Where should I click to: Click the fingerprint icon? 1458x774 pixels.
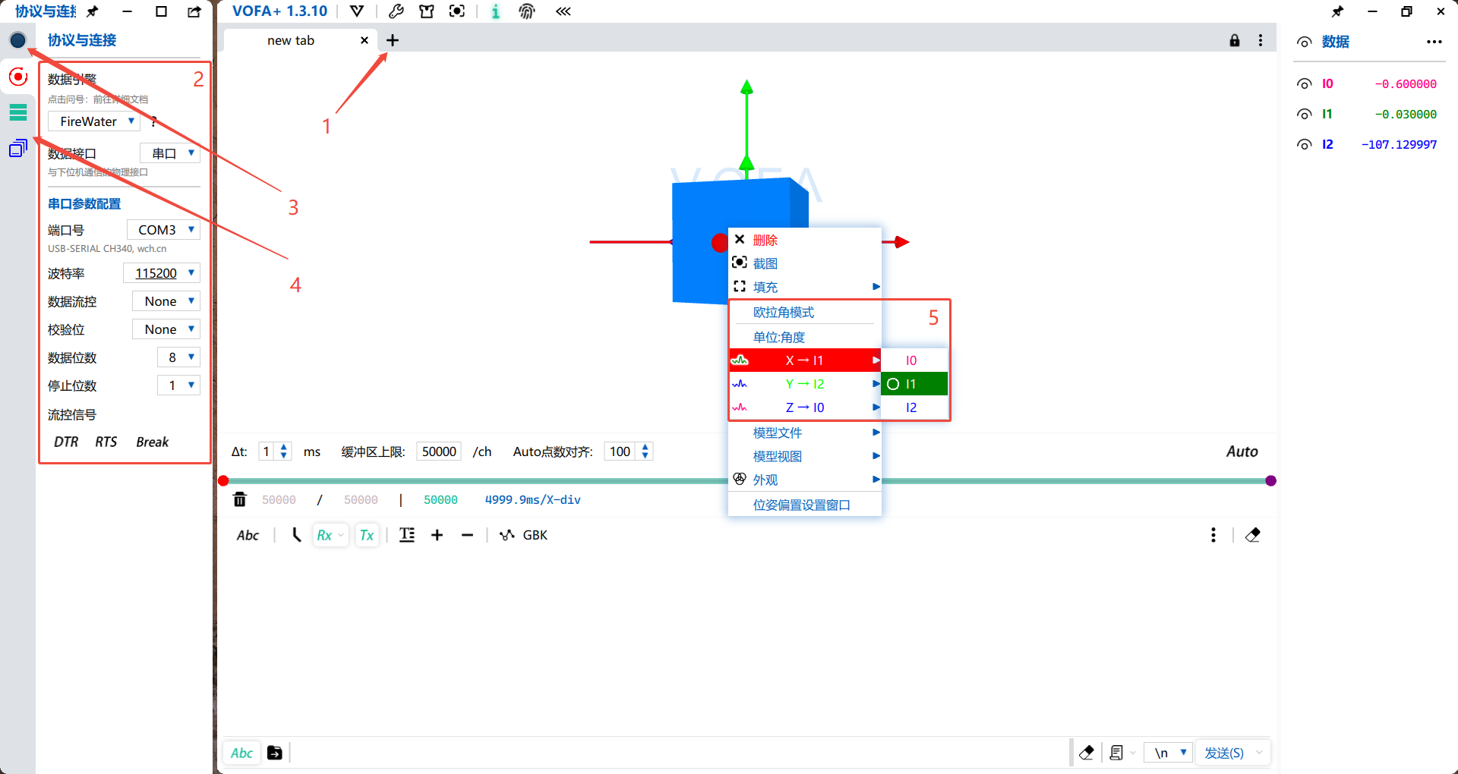click(527, 11)
